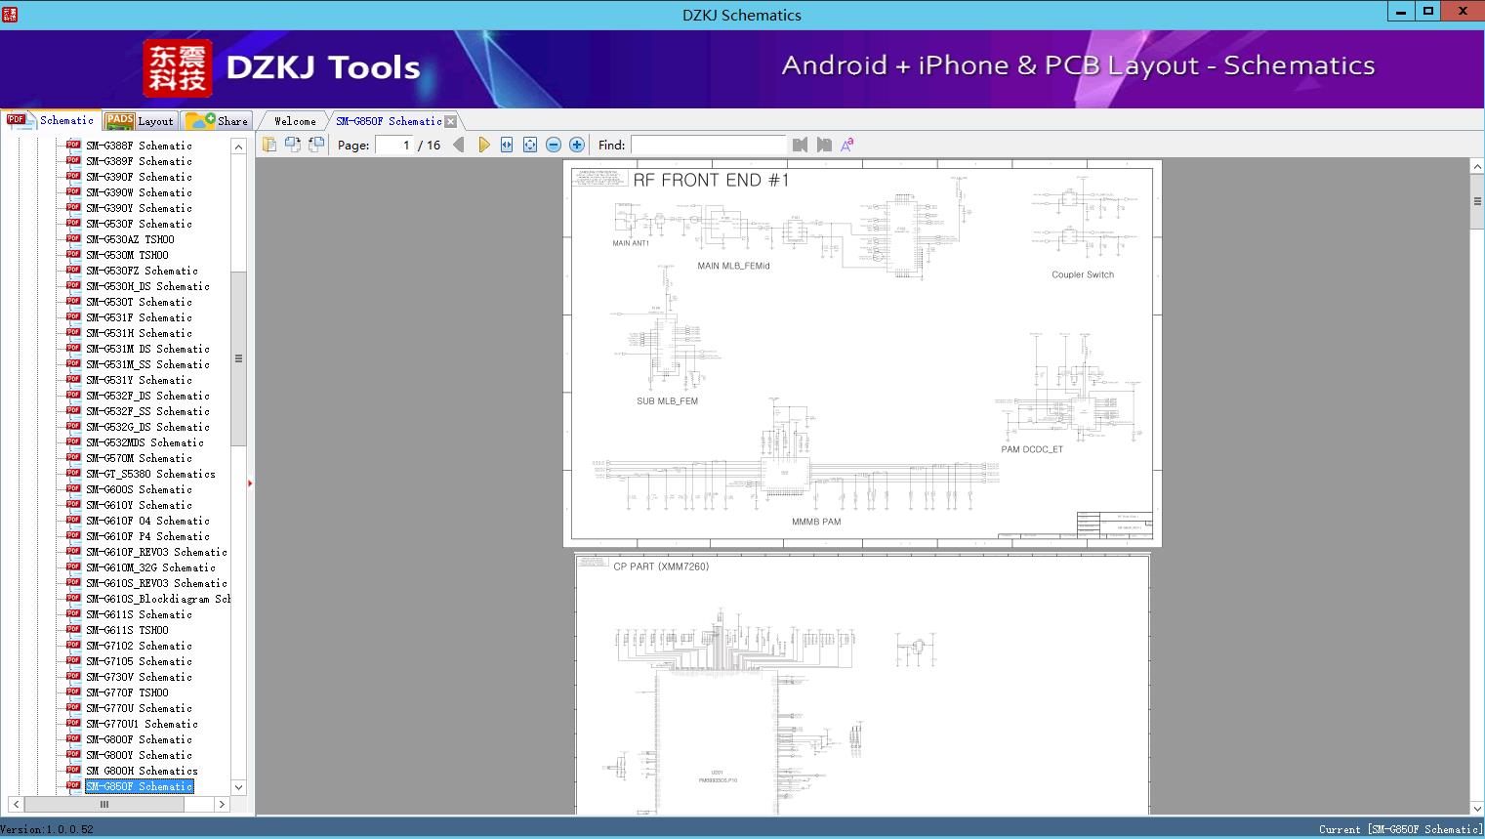1485x839 pixels.
Task: Click the PDF icon beside SM-G800F Schematic
Action: (73, 739)
